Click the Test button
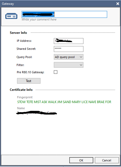The width and height of the screenshot is (121, 167). 29,81
